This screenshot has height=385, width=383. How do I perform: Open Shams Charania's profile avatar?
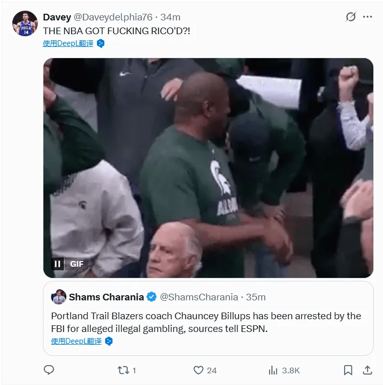(x=59, y=297)
